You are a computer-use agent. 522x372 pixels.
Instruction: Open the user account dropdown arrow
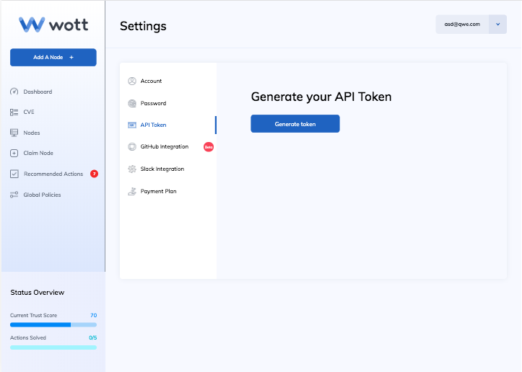[497, 24]
